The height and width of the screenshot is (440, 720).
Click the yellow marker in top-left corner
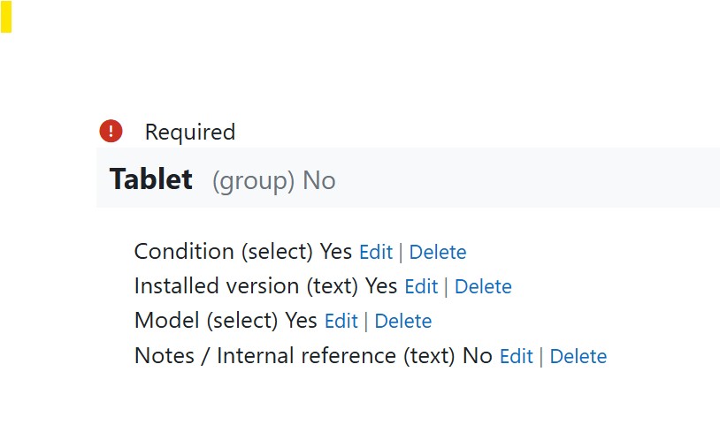tap(5, 18)
